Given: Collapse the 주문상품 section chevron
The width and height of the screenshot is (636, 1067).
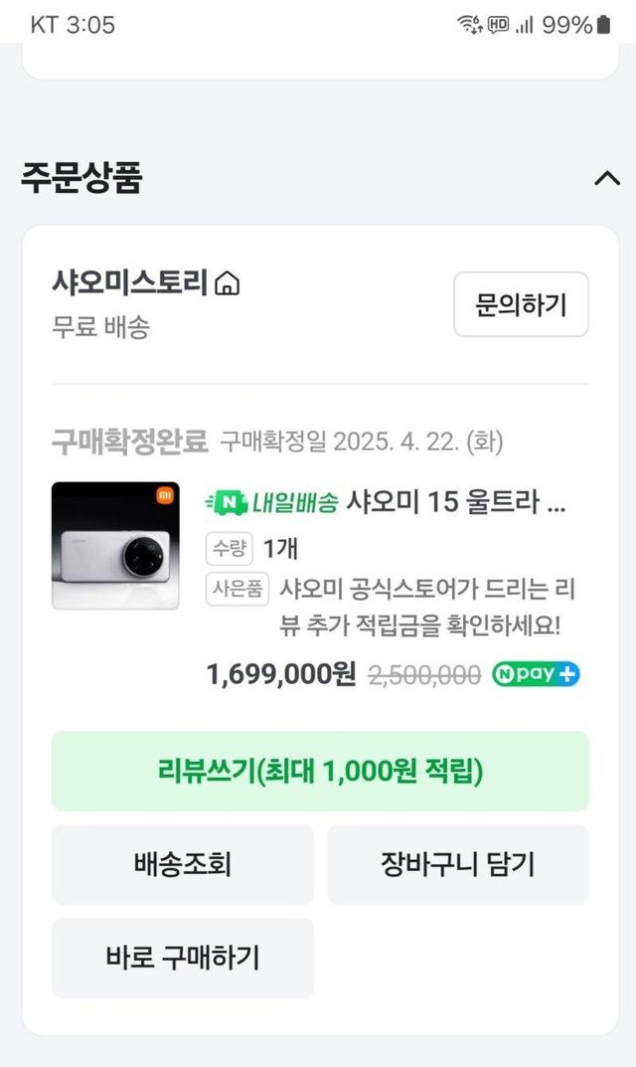Looking at the screenshot, I should pyautogui.click(x=605, y=178).
